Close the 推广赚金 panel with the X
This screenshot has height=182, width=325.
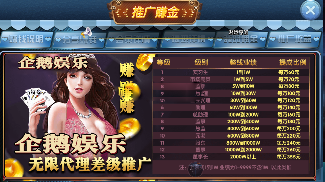311,10
